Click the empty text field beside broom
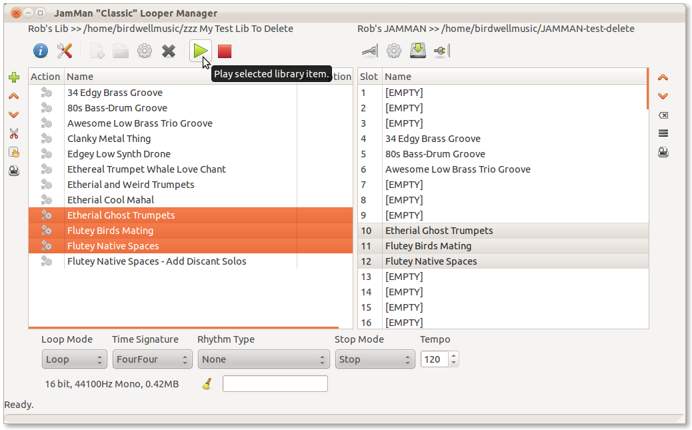 (x=275, y=383)
